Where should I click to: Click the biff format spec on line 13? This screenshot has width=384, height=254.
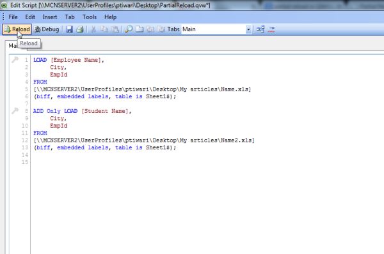tap(105, 147)
